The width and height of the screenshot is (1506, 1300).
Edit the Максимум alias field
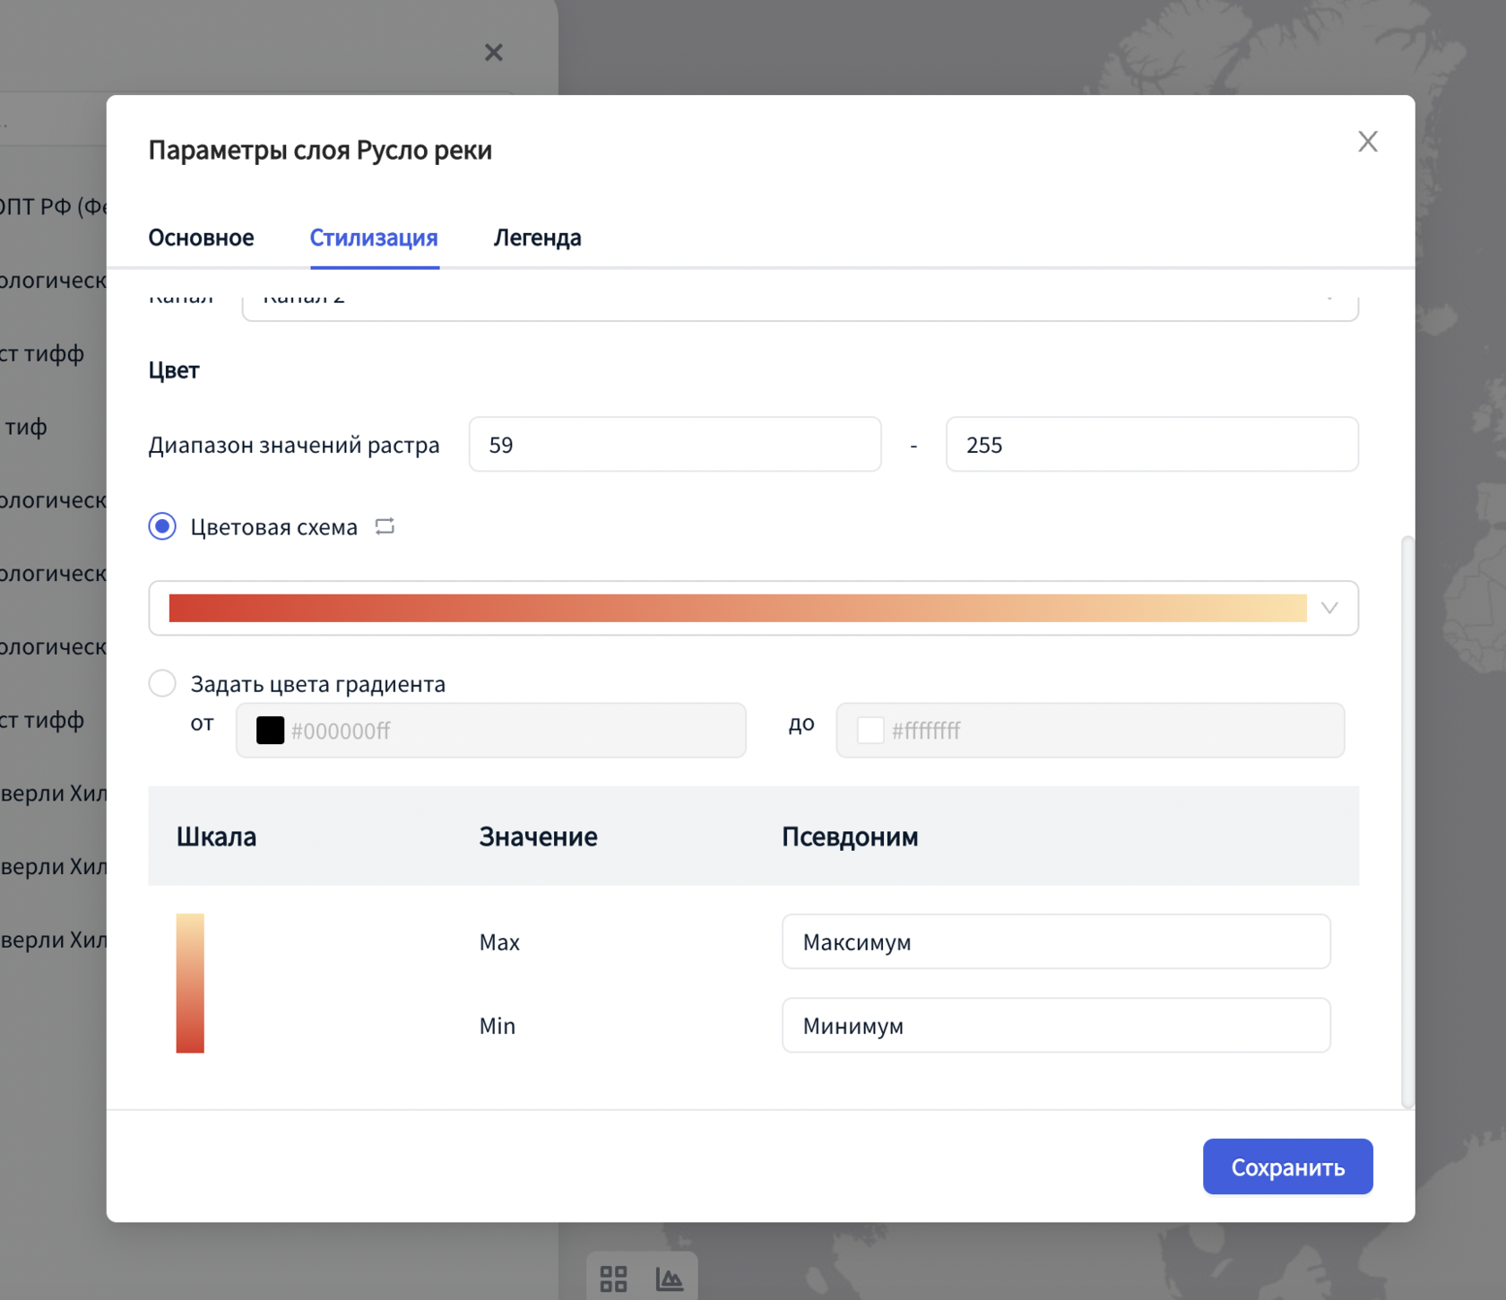[1055, 942]
